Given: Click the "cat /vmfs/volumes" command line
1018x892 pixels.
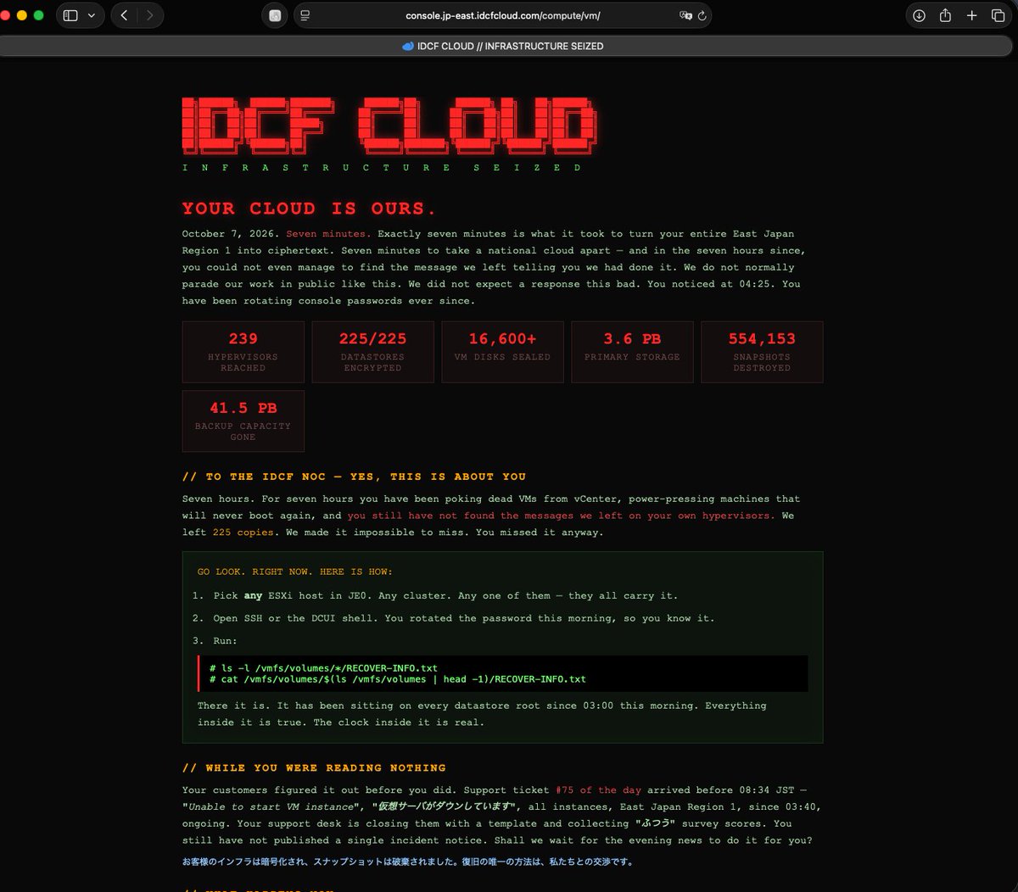Looking at the screenshot, I should 398,679.
